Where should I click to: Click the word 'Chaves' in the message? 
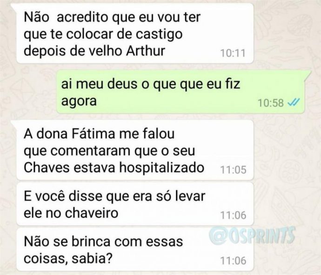point(47,168)
